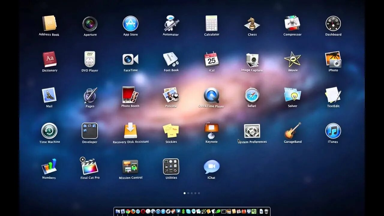
Task: Launch the Aperture app
Action: [90, 24]
